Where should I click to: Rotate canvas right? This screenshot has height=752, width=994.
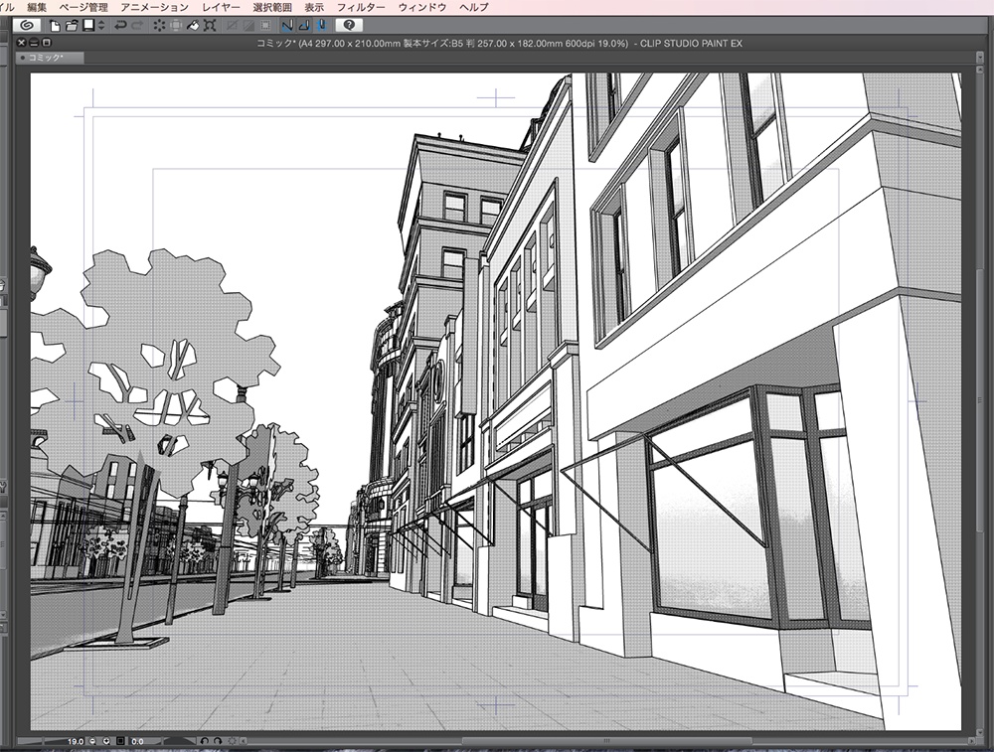pos(218,741)
